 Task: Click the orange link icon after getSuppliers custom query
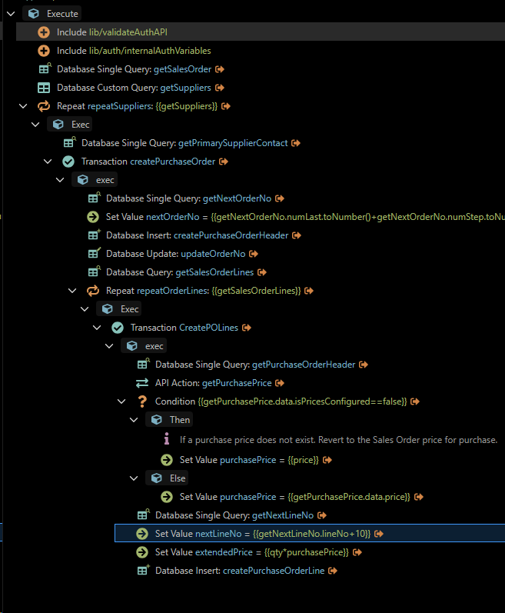pyautogui.click(x=219, y=88)
